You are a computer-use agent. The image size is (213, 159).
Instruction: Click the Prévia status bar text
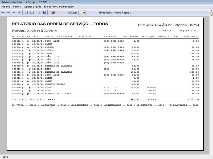point(5,157)
